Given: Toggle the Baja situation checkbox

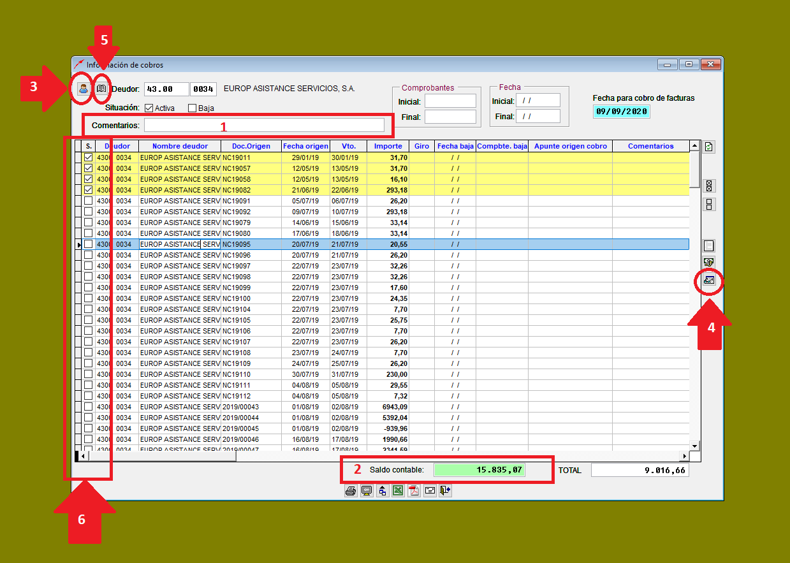Looking at the screenshot, I should pyautogui.click(x=193, y=108).
